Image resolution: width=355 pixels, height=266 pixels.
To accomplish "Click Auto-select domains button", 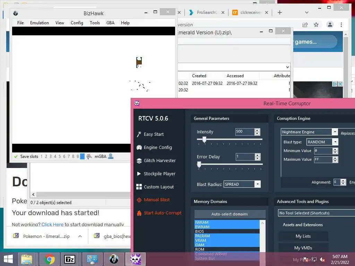I will (x=230, y=214).
